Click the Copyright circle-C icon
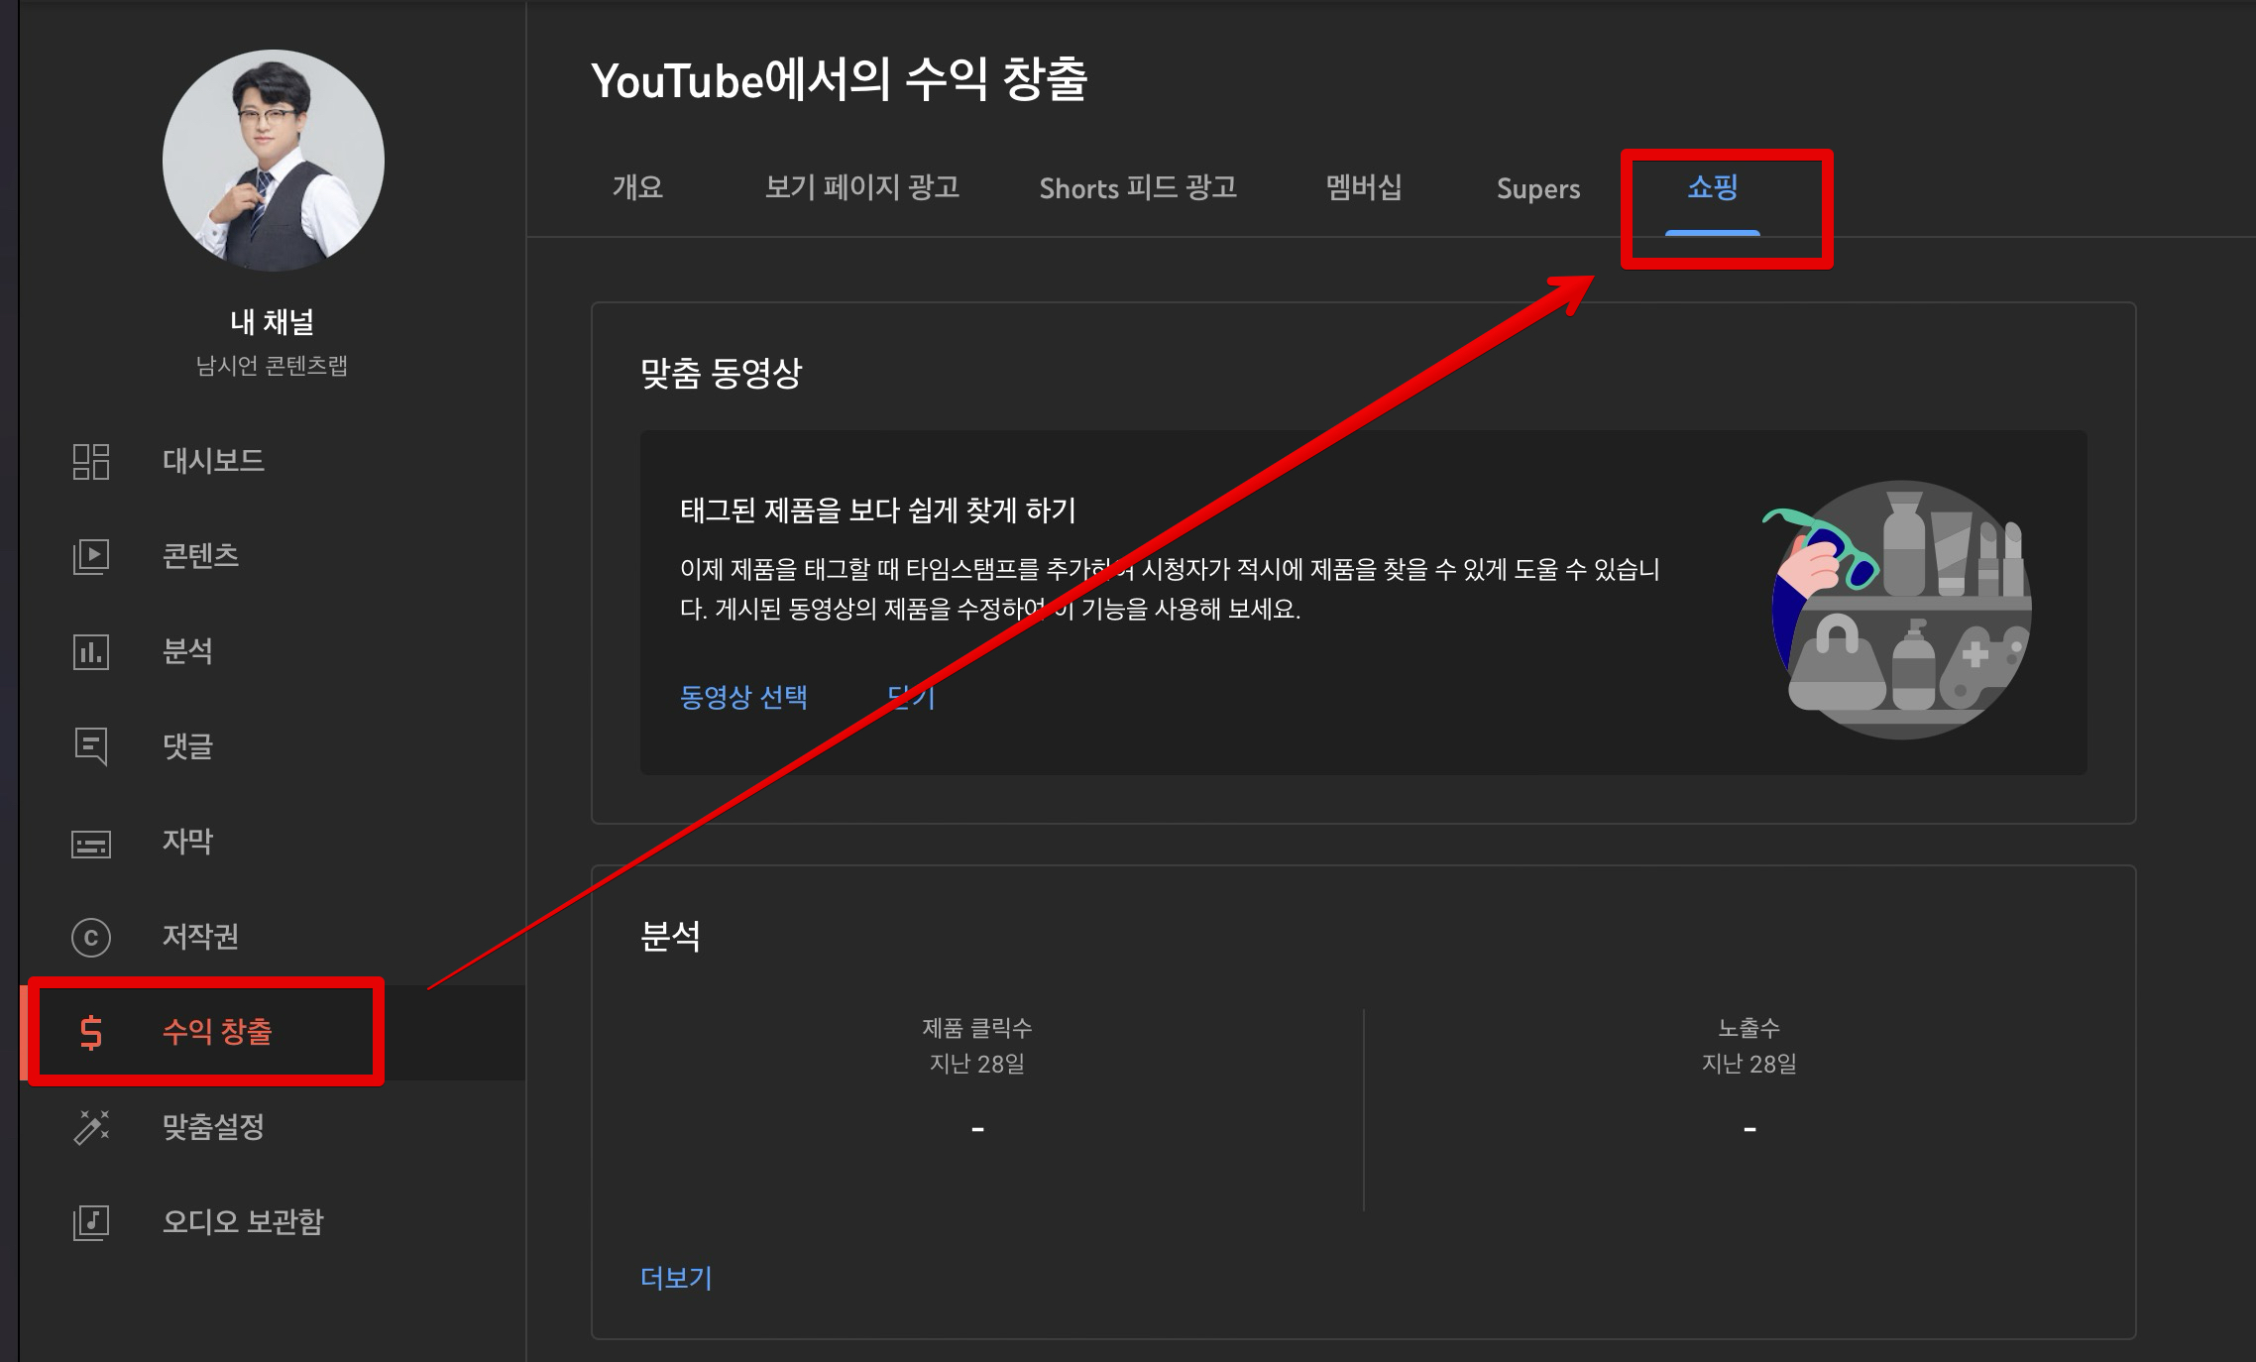2256x1362 pixels. click(90, 937)
